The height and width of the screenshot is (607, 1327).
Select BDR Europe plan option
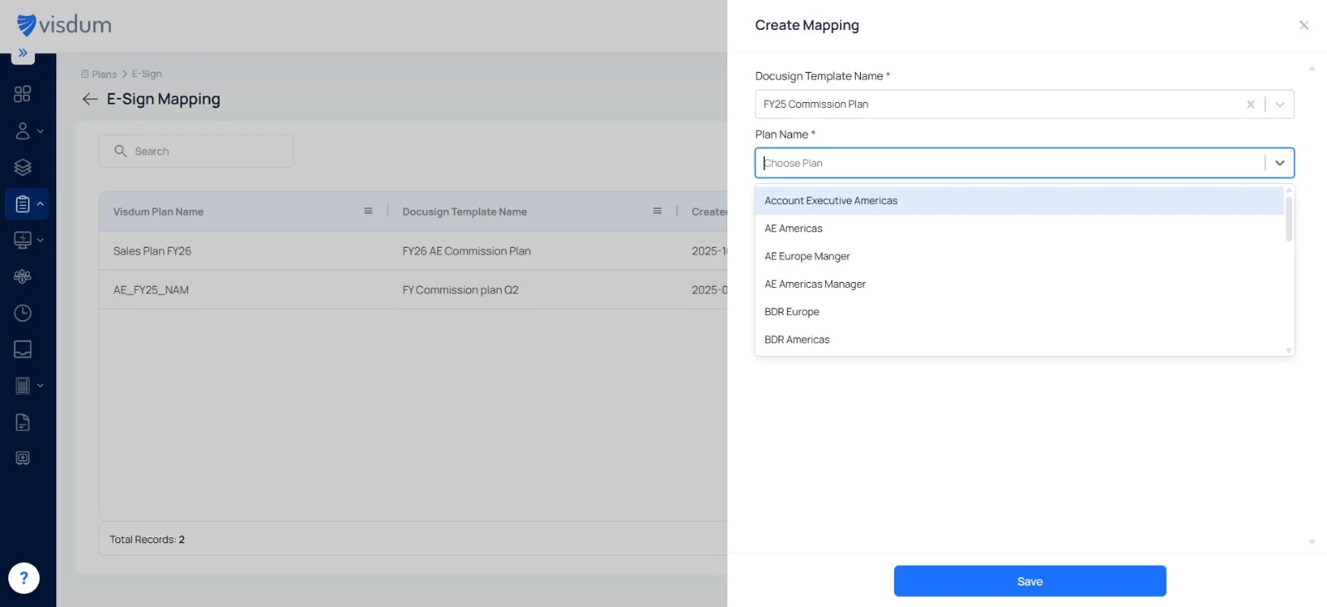[1019, 312]
